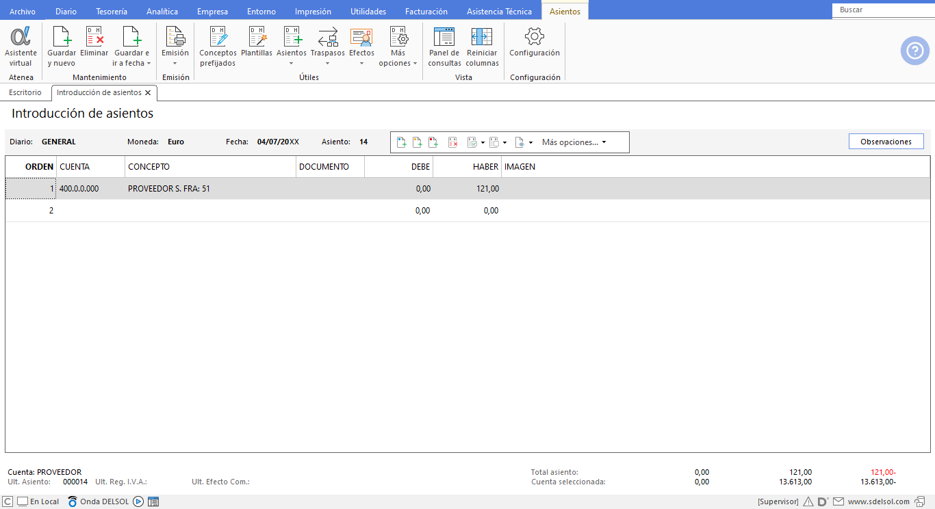Switch to the Utilidades ribbon tab

point(368,12)
